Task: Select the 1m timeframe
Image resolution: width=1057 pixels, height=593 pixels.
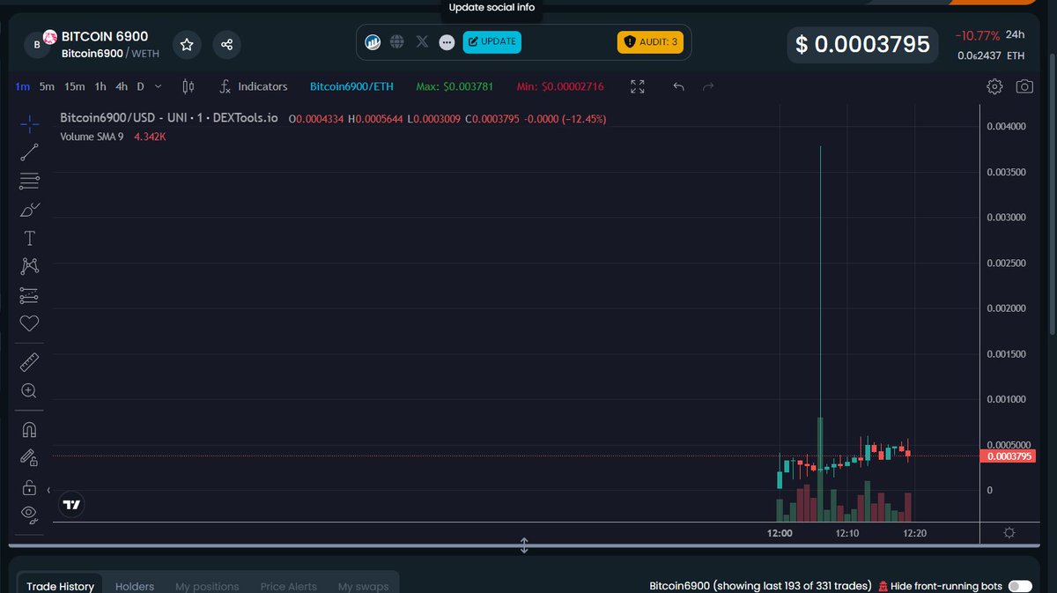Action: (x=23, y=86)
